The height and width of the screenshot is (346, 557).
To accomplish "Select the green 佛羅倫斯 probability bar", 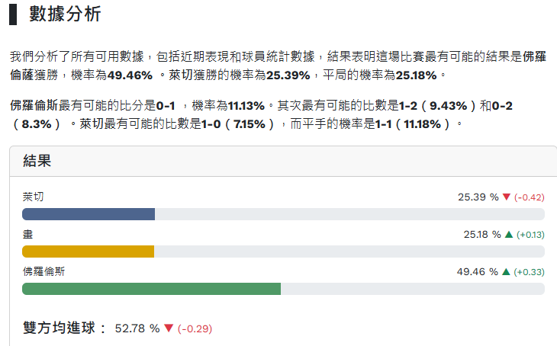I will pos(151,289).
